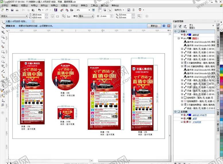Close the 更新文本 notification bar

point(169,26)
